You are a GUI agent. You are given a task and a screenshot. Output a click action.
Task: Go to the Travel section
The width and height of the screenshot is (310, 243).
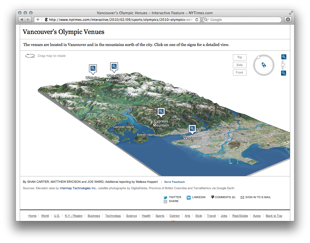coord(211,216)
